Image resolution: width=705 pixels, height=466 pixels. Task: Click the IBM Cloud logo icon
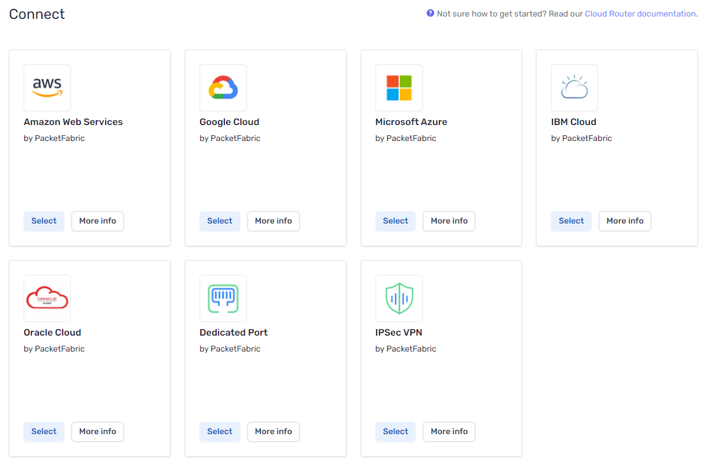tap(575, 88)
